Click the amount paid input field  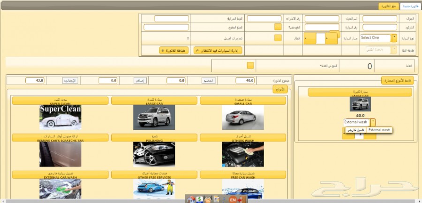[166, 27]
